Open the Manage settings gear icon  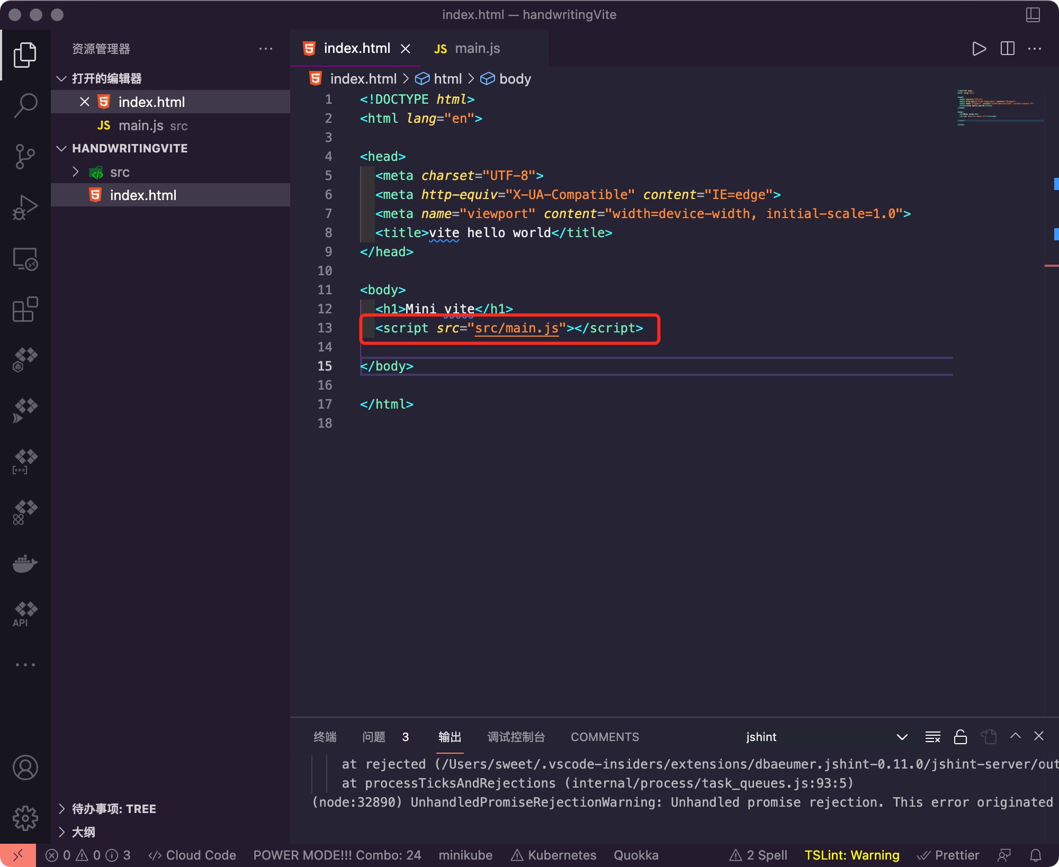(x=25, y=818)
